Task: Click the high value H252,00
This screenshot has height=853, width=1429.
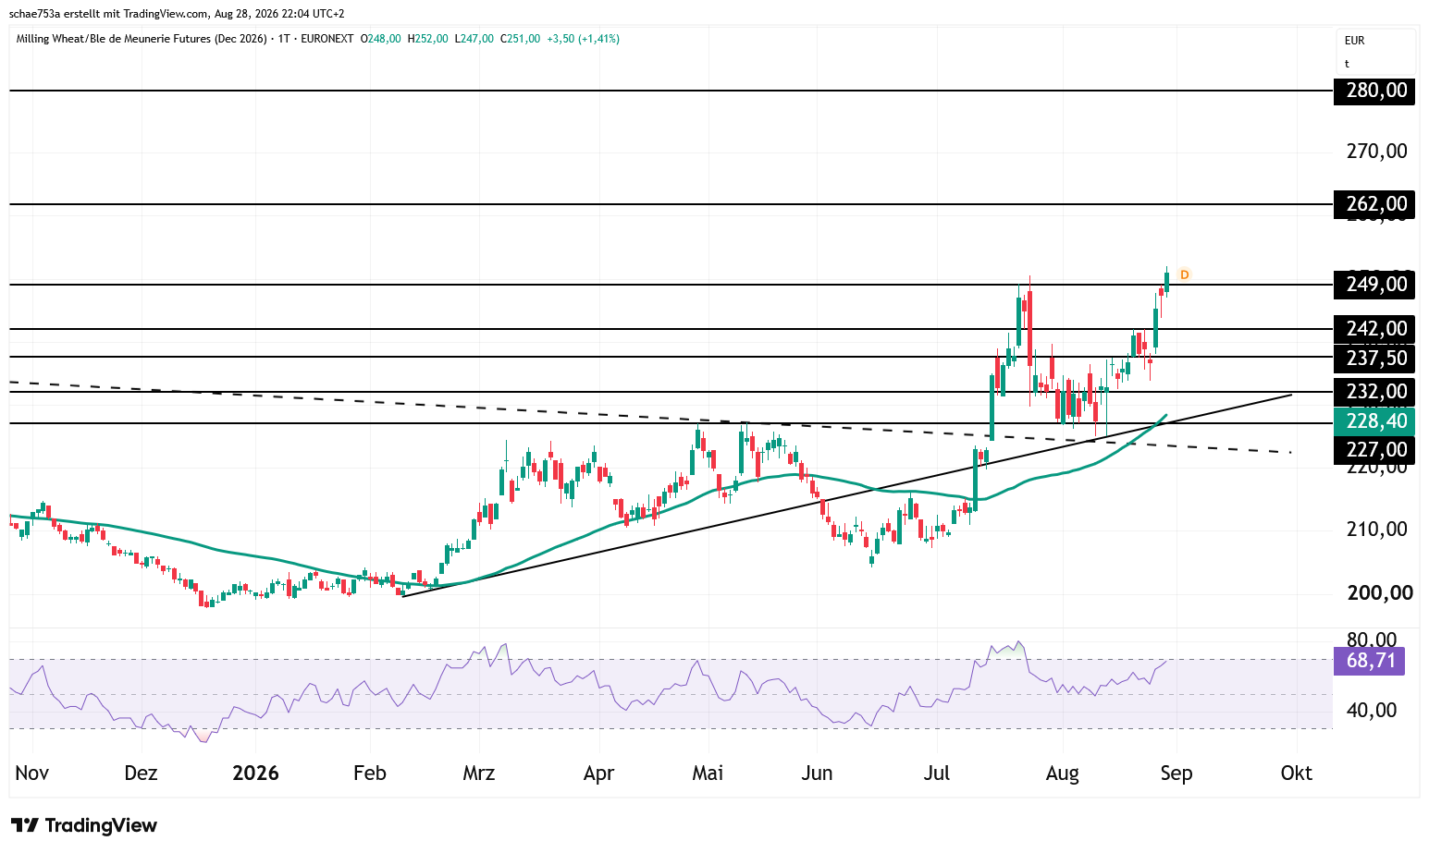Action: click(x=427, y=39)
